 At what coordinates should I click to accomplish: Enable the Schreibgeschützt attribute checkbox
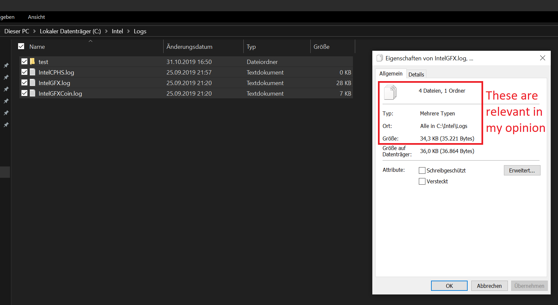(x=422, y=170)
